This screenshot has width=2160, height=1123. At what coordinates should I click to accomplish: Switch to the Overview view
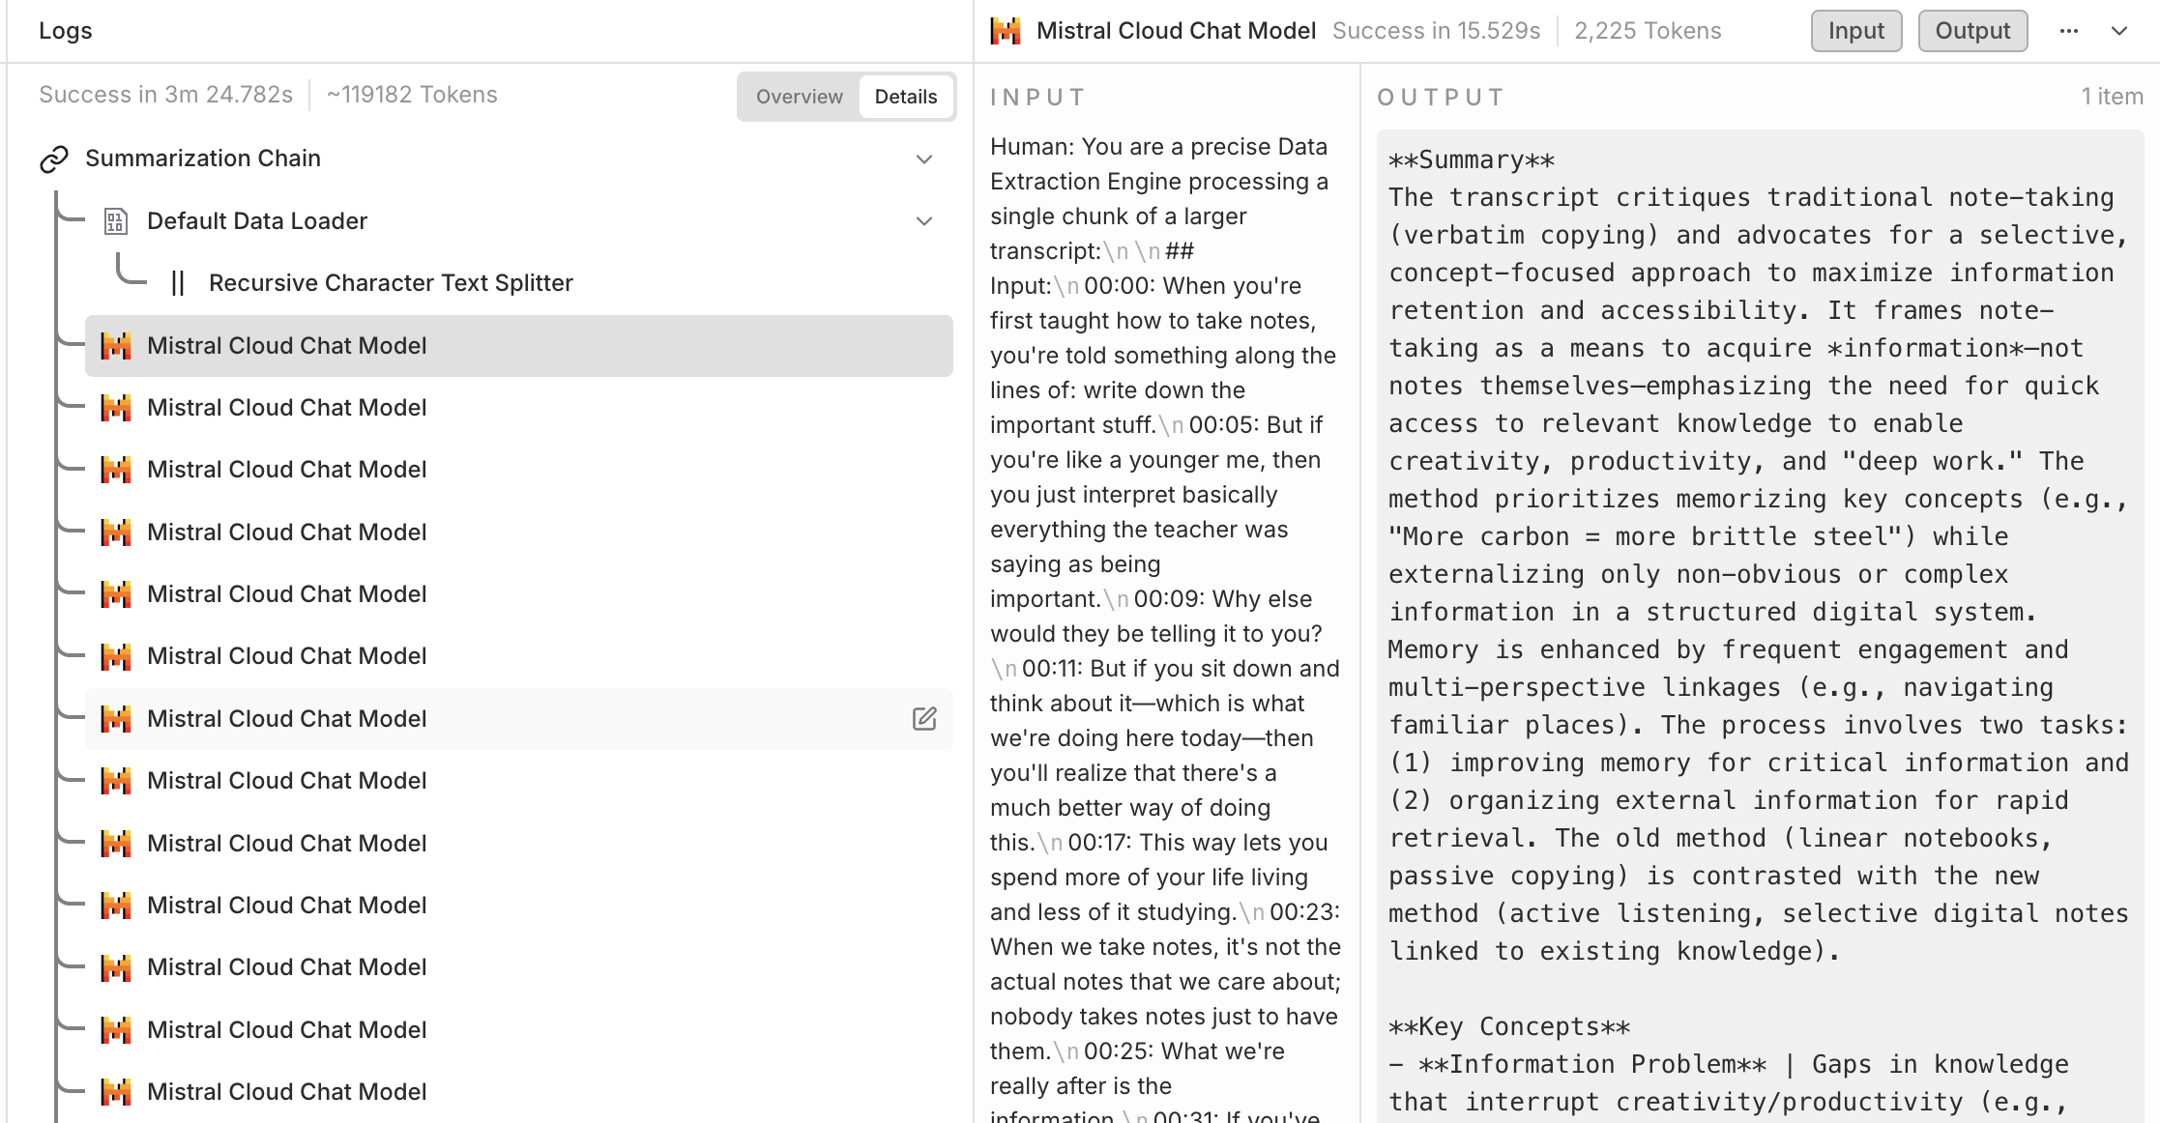799,97
